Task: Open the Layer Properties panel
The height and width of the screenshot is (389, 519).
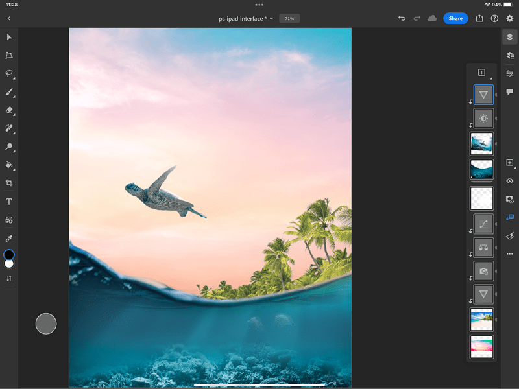Action: click(x=510, y=73)
